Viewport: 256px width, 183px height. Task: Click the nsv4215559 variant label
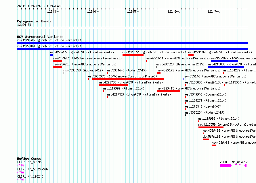227,124
